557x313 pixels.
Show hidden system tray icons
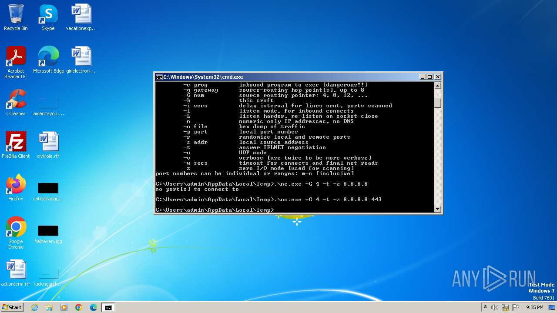point(485,307)
